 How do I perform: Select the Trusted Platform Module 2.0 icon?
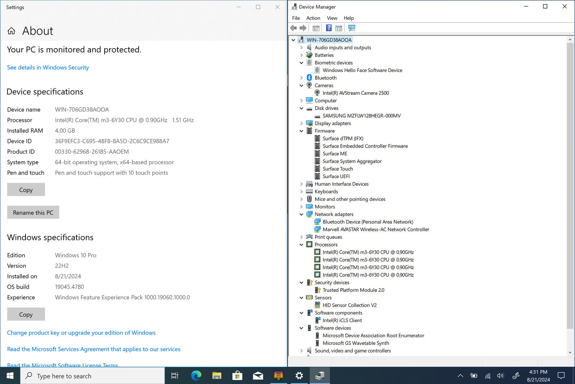pos(317,290)
